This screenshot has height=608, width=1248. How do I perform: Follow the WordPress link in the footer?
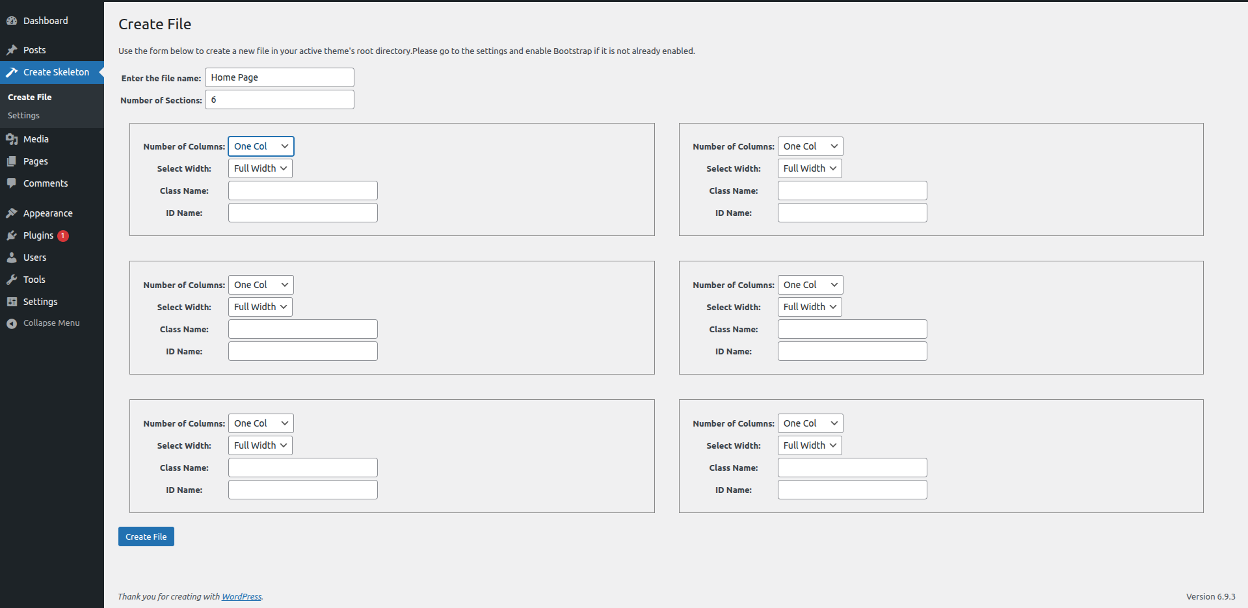tap(241, 596)
